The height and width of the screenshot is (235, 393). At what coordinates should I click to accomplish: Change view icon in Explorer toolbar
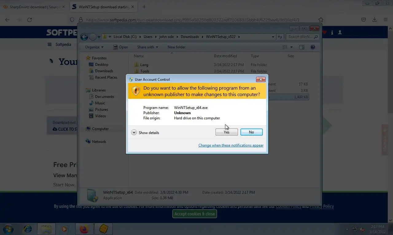[x=285, y=47]
